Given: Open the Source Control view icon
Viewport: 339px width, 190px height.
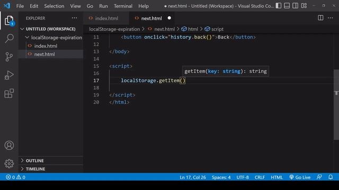Looking at the screenshot, I should click(x=9, y=57).
